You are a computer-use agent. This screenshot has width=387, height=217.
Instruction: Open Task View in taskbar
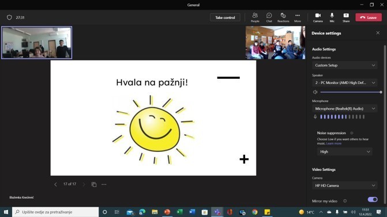pyautogui.click(x=117, y=212)
